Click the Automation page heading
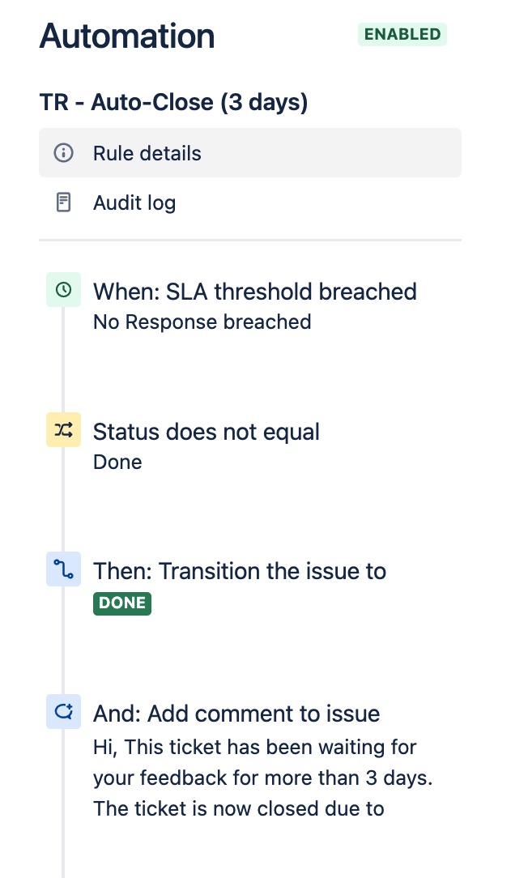 (126, 35)
